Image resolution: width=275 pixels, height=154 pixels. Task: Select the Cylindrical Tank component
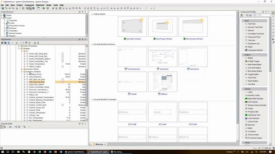point(254,115)
